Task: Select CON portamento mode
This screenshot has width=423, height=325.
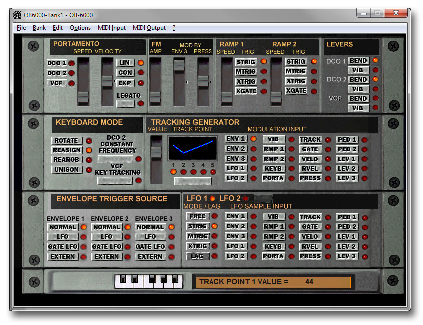Action: (x=125, y=72)
